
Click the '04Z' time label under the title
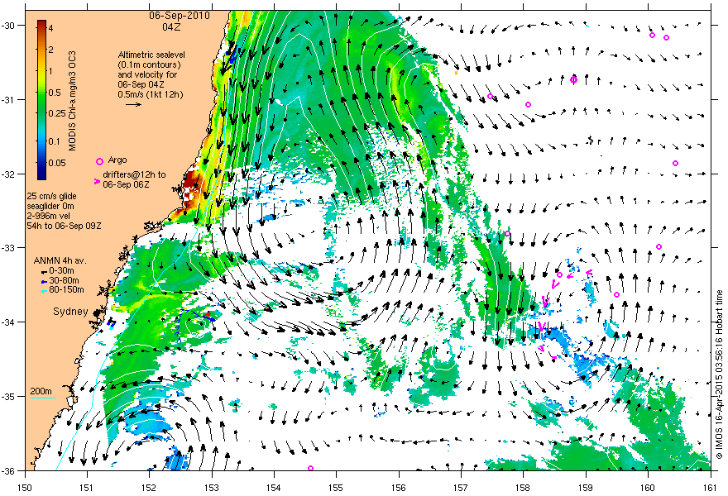tap(171, 27)
